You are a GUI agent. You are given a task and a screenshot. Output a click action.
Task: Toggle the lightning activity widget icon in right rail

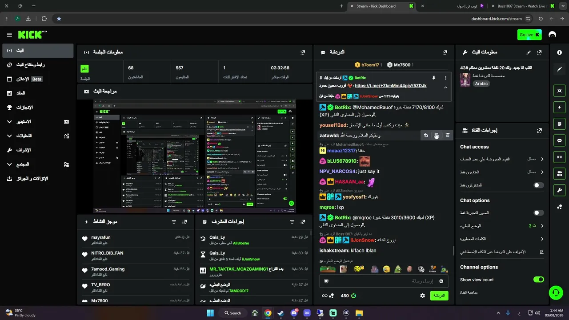point(559,107)
